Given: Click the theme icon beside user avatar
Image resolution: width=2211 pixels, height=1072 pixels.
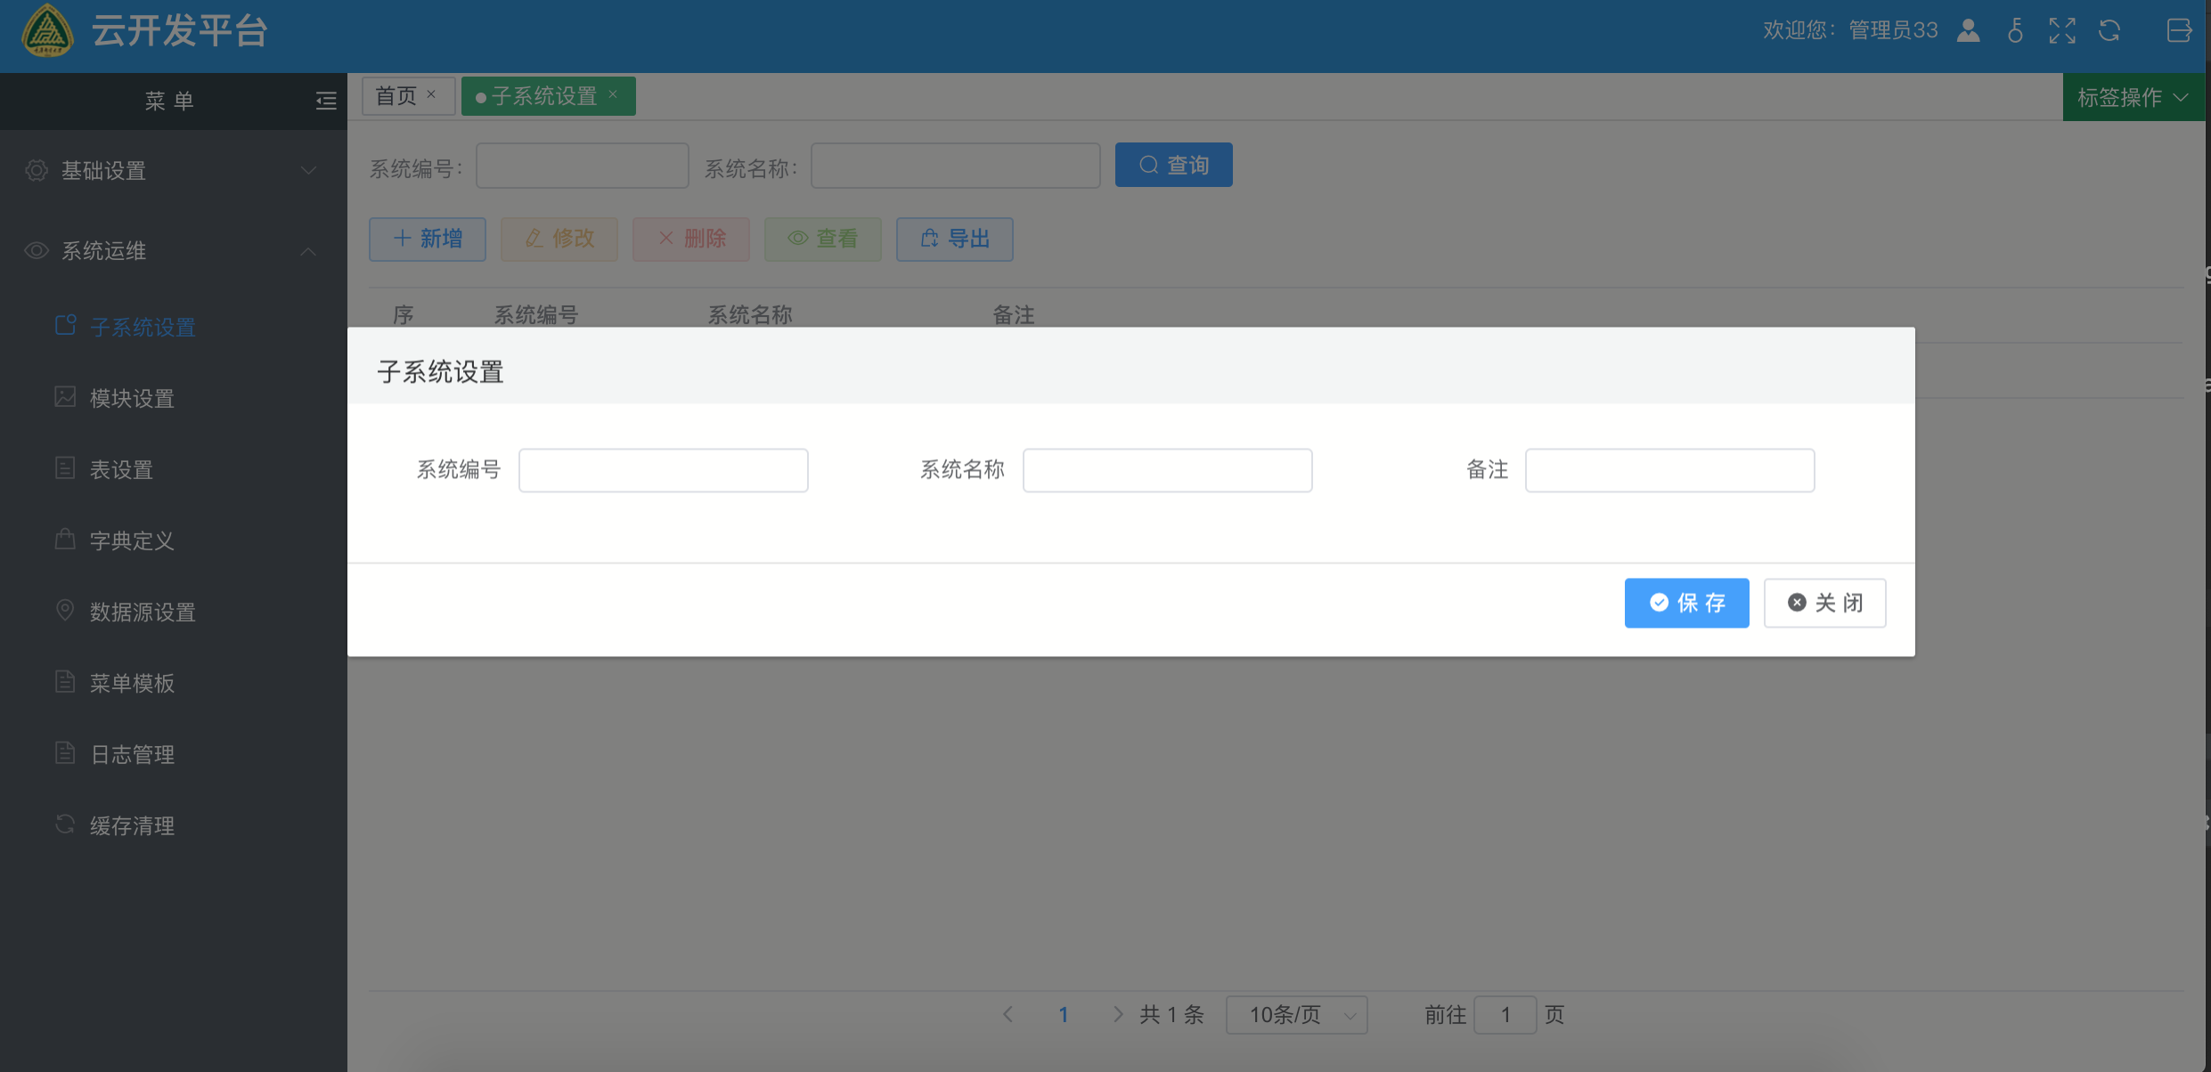Looking at the screenshot, I should coord(2015,30).
